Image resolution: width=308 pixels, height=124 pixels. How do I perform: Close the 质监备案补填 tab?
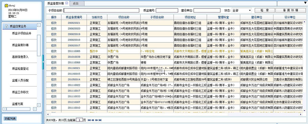[x=67, y=3]
